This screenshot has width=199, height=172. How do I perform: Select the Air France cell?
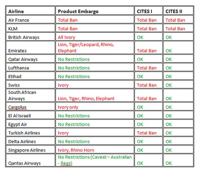click(x=31, y=19)
